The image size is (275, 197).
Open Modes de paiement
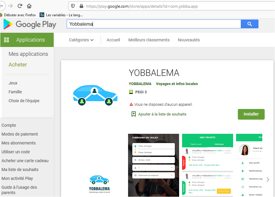[x=20, y=134]
